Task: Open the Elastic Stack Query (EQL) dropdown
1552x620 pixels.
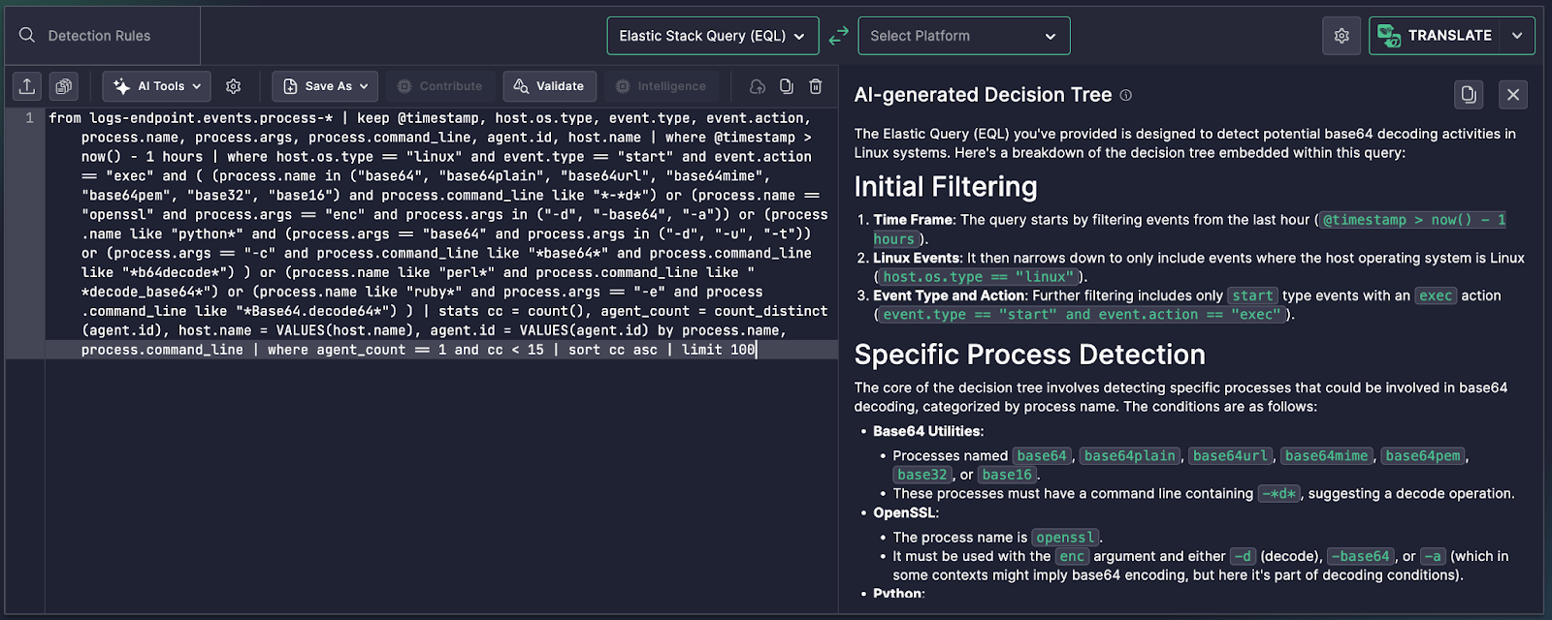Action: tap(713, 36)
